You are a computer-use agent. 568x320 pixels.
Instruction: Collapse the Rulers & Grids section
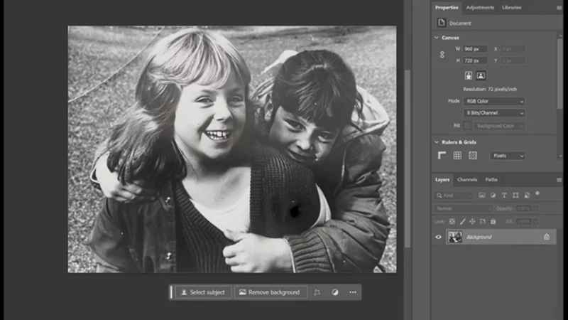point(437,142)
